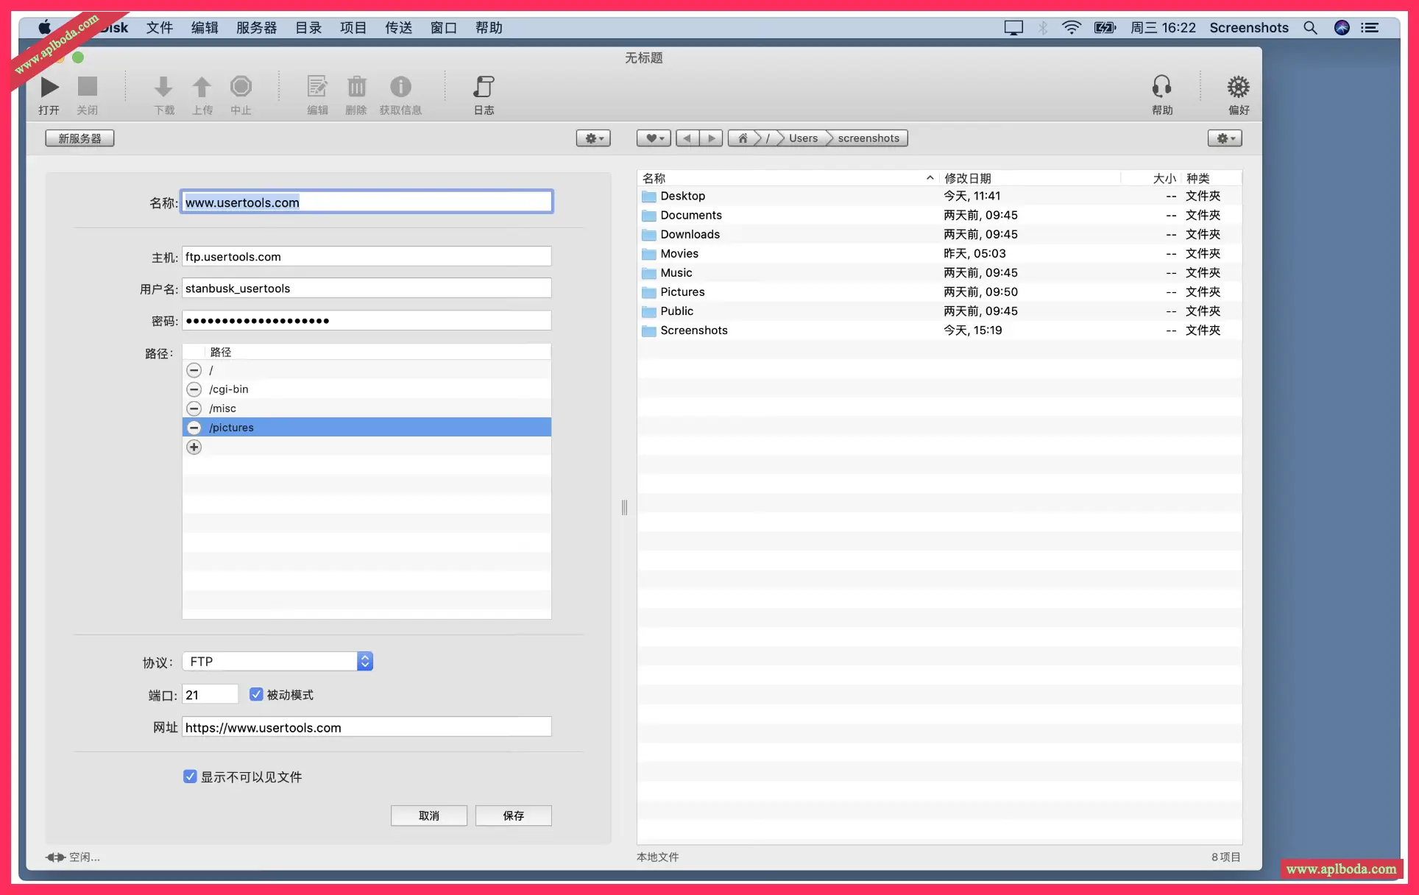Remove the /cgi-bin path entry
The height and width of the screenshot is (895, 1419).
[194, 389]
